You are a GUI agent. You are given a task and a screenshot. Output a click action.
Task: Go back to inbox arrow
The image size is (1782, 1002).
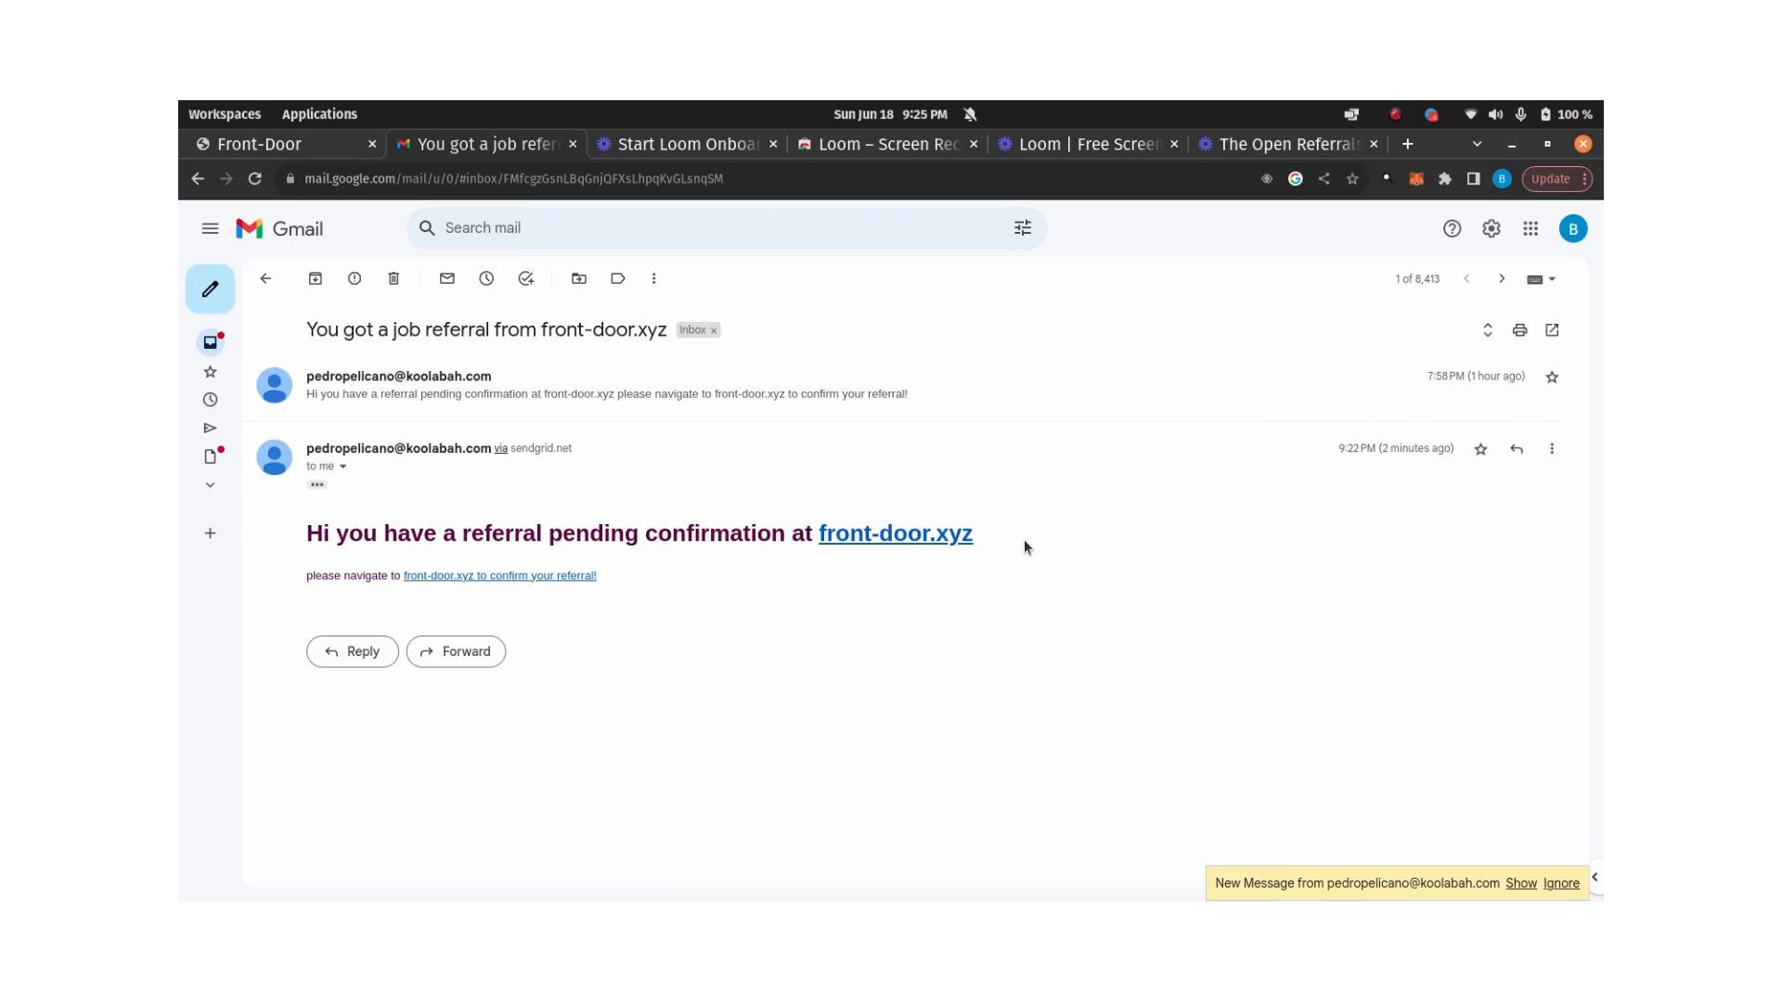[265, 278]
